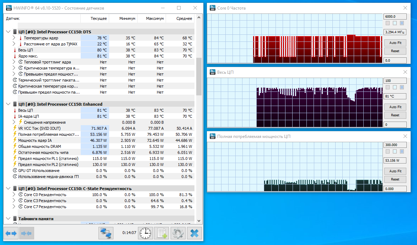Click the sensor list scroll-up arrow
The image size is (417, 245).
pyautogui.click(x=199, y=17)
